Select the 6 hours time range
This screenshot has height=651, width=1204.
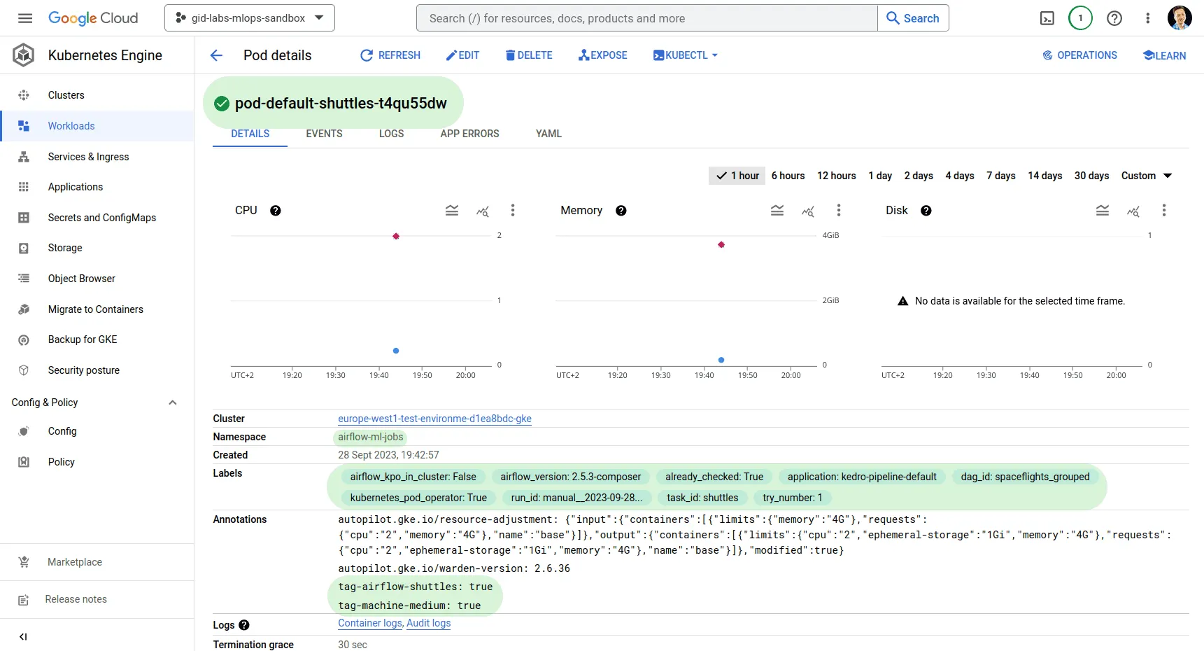[788, 176]
